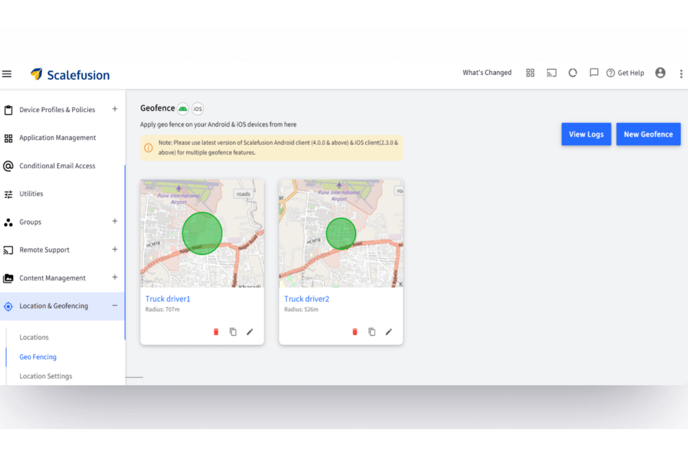Screen dimensions: 688x459
Task: Select the iOS platform badge next to Geofence
Action: click(x=198, y=109)
